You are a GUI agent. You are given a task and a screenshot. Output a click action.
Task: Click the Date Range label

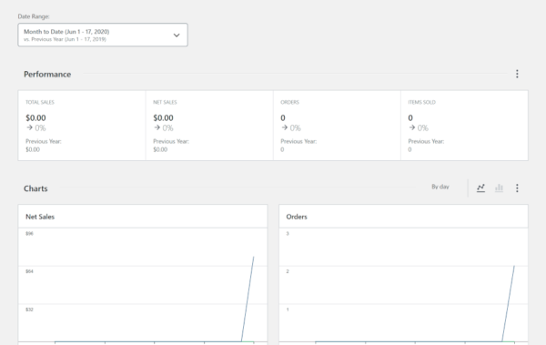pyautogui.click(x=34, y=16)
